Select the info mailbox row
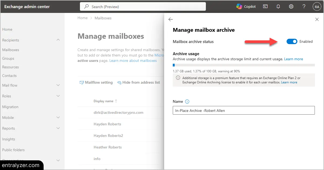The height and width of the screenshot is (170, 324). pos(121,159)
